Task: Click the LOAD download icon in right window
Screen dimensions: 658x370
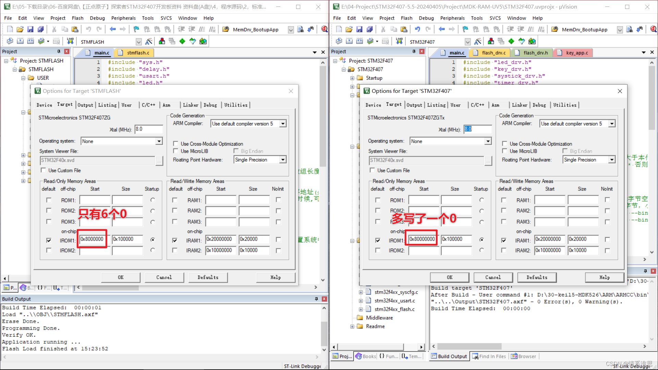Action: click(399, 41)
